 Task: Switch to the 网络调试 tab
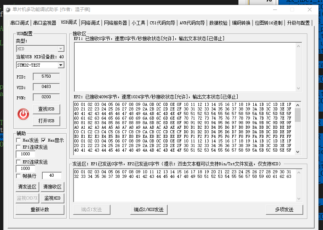tap(90, 23)
